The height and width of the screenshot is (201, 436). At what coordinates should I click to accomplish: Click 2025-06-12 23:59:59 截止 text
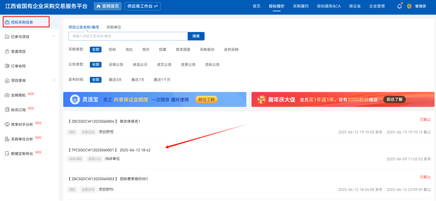[409, 190]
